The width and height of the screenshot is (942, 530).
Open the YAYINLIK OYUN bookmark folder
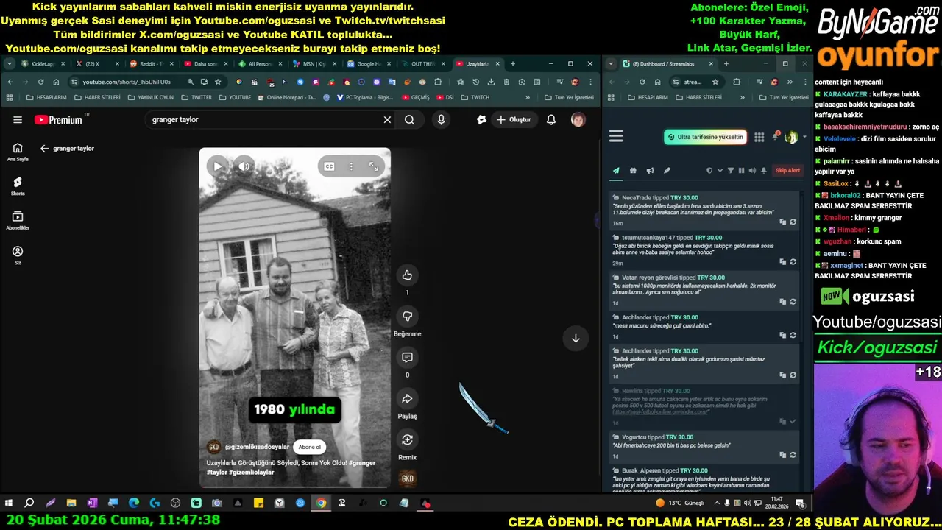(x=151, y=97)
